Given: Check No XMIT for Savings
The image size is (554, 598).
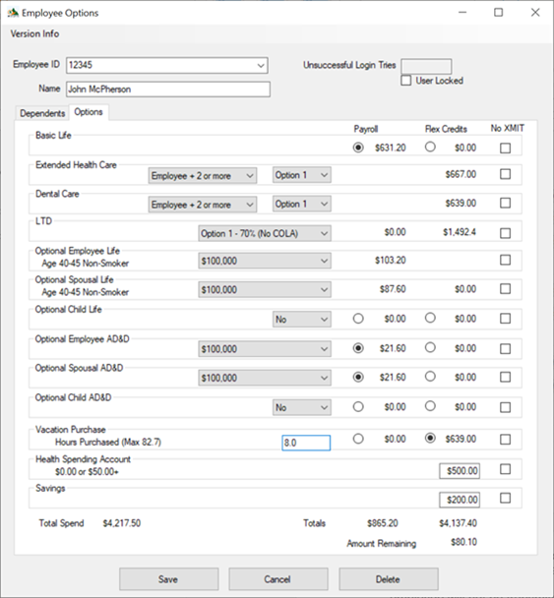Looking at the screenshot, I should 505,498.
